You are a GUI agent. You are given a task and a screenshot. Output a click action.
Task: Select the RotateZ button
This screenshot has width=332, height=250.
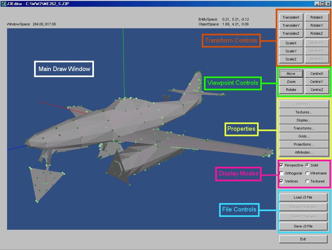[317, 33]
